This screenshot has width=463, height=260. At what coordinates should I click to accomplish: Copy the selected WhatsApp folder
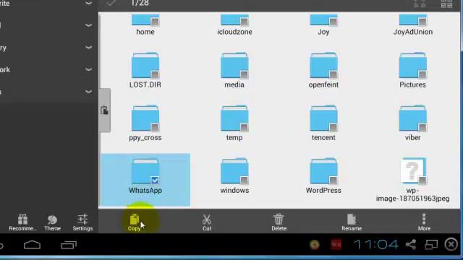(x=135, y=222)
